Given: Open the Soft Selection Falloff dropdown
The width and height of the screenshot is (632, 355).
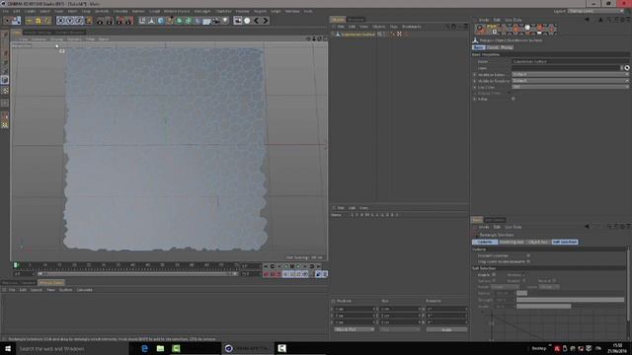Looking at the screenshot, I should 505,287.
